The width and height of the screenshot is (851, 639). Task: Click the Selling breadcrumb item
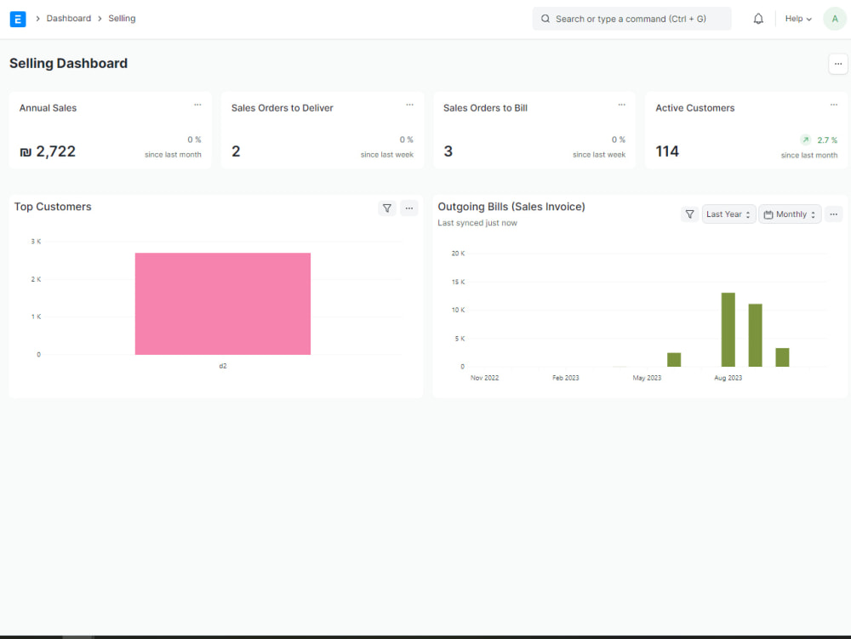click(x=122, y=18)
